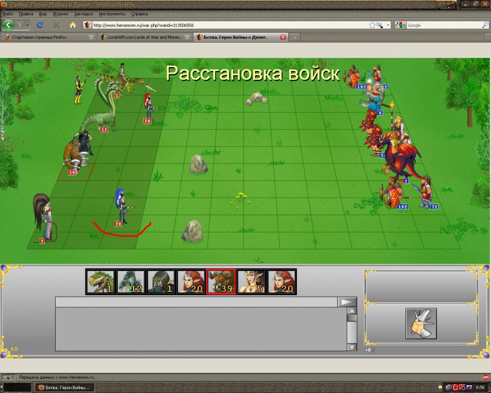Screen dimensions: 491x393
Task: Close the Стартовая страница Firefox tab
Action: coord(91,37)
